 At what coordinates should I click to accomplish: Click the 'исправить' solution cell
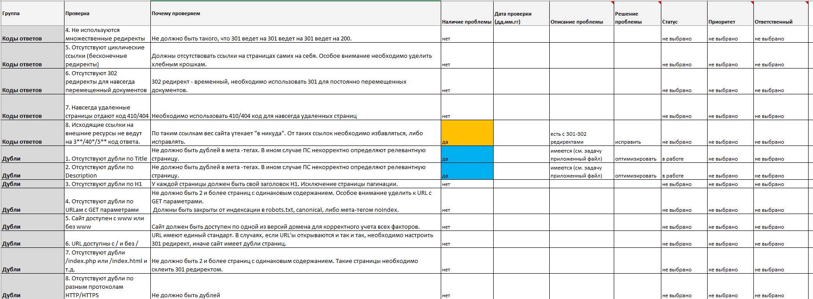pyautogui.click(x=637, y=133)
